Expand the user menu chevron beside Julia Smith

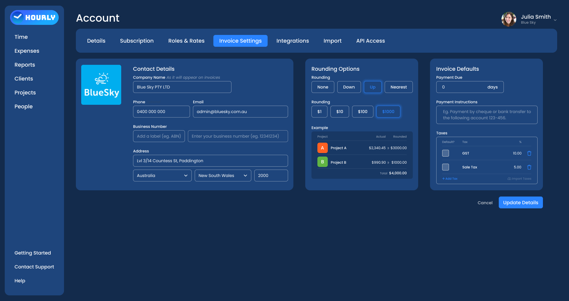coord(555,20)
